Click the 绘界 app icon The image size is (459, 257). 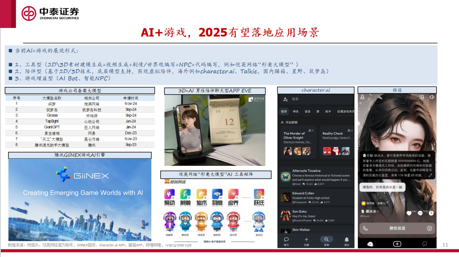(x=233, y=194)
